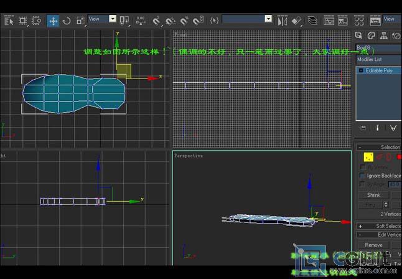The image size is (402, 279).
Task: Activate the Select and Scale tool
Action: [x=80, y=21]
